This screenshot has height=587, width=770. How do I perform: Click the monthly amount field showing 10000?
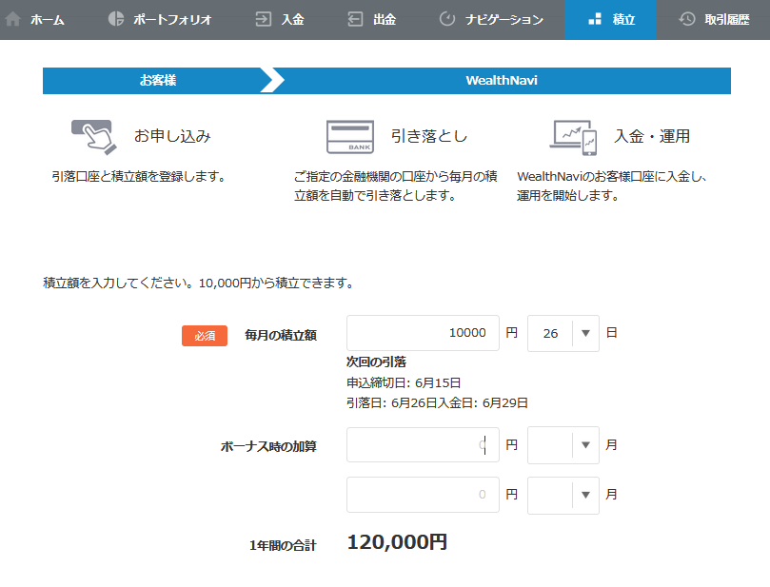coord(423,333)
